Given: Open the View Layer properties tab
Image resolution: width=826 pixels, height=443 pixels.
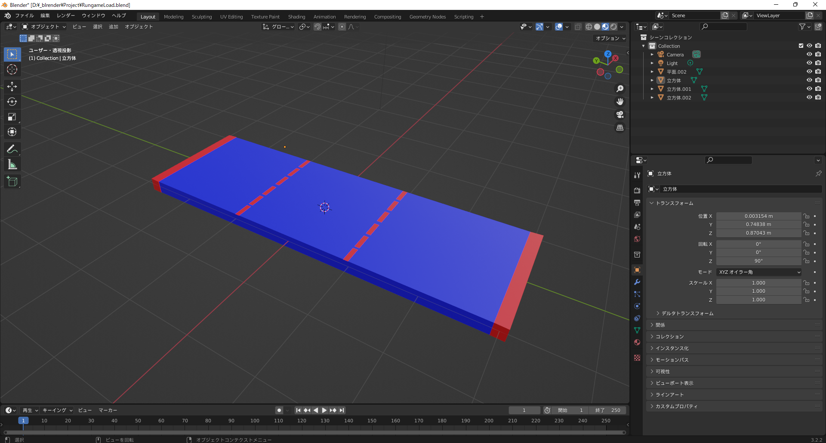Looking at the screenshot, I should 637,214.
